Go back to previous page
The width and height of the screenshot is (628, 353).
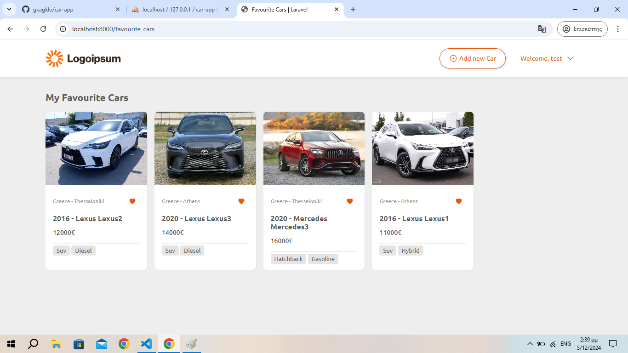(10, 29)
